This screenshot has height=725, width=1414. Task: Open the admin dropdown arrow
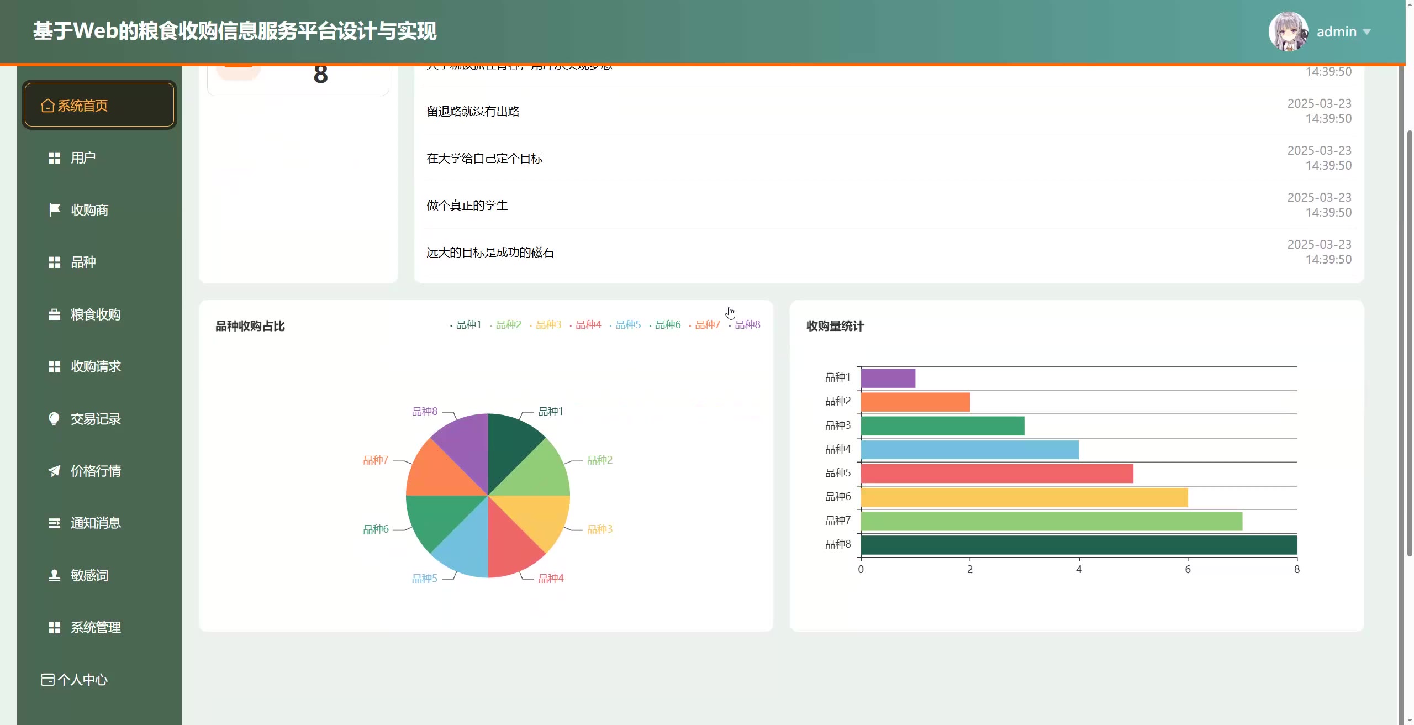[1367, 32]
